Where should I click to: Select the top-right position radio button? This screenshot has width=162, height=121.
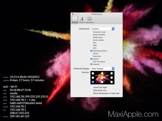112,73
